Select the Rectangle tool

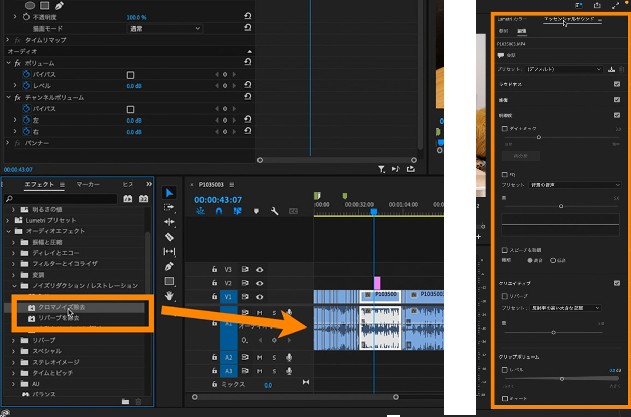coord(169,281)
